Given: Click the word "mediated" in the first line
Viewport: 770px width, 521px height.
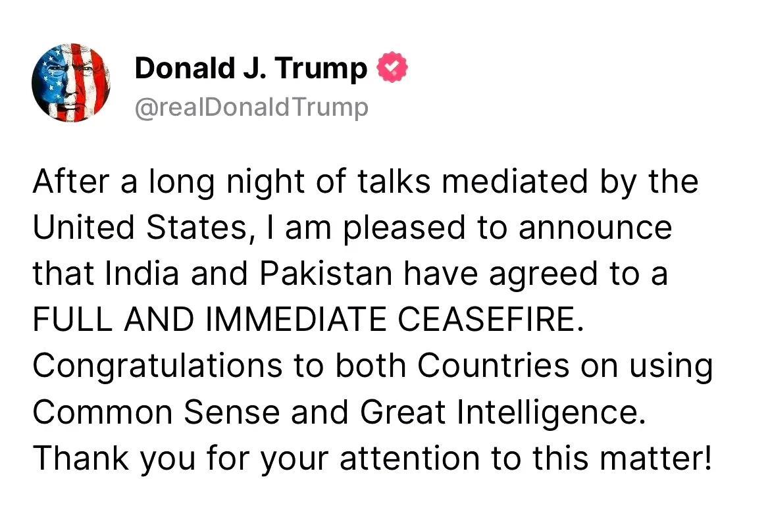Looking at the screenshot, I should tap(515, 181).
